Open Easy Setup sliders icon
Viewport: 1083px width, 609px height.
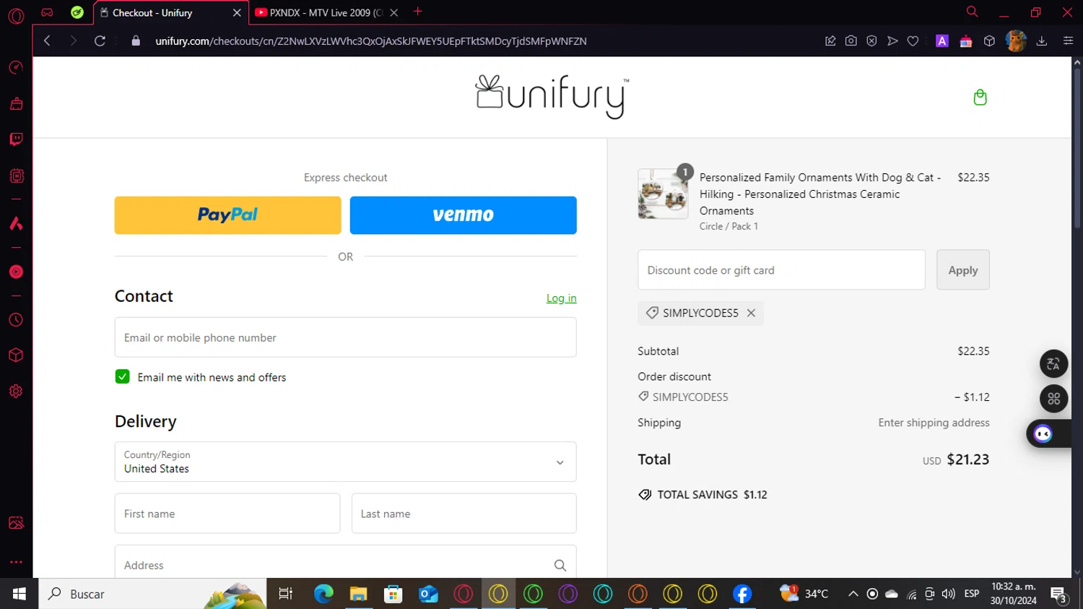(1068, 41)
